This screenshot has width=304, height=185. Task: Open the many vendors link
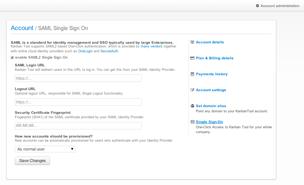(x=151, y=46)
